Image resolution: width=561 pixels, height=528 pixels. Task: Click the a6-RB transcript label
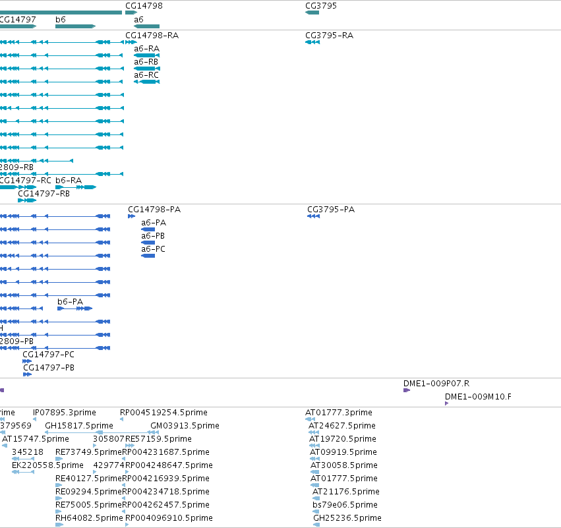click(146, 62)
